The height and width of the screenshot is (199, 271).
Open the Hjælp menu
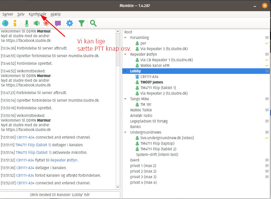point(56,14)
